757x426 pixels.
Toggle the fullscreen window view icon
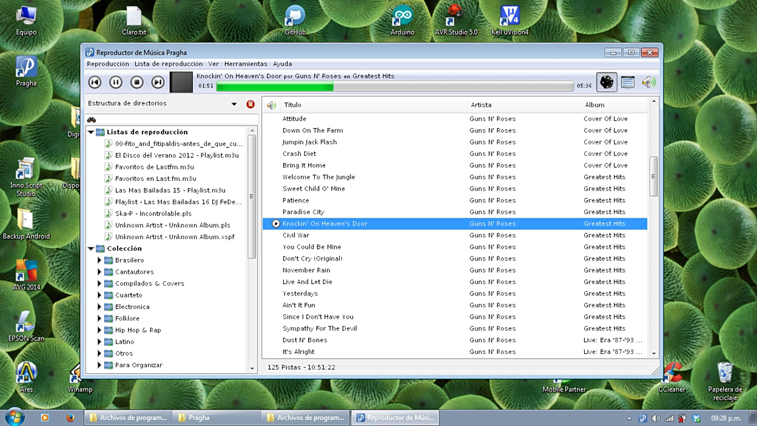tap(628, 82)
